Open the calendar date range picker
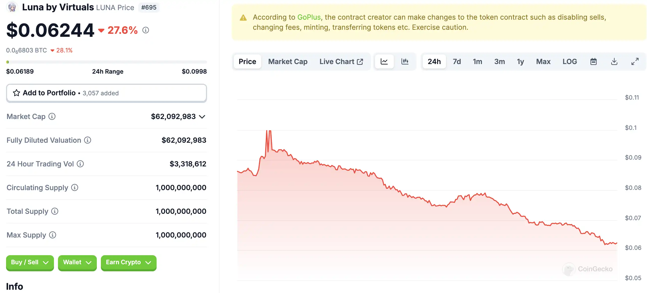 coord(593,62)
